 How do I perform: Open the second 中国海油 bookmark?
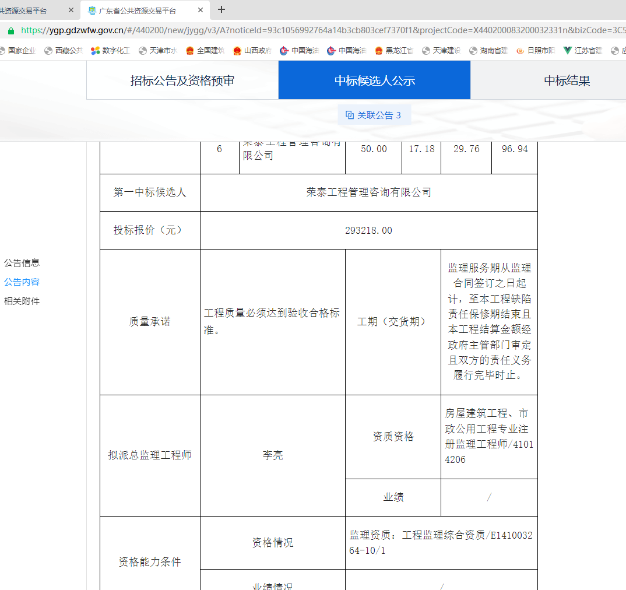[347, 51]
